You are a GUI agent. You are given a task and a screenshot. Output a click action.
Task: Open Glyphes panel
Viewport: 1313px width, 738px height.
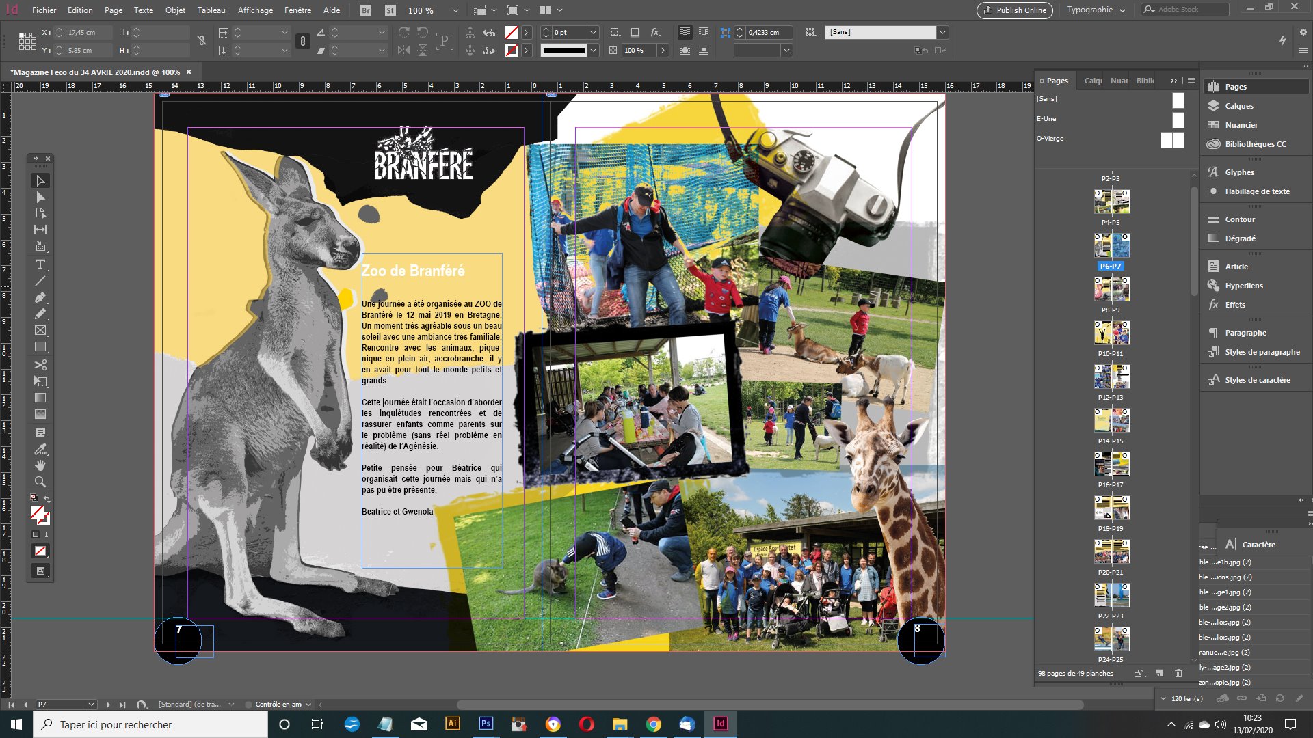click(1239, 172)
